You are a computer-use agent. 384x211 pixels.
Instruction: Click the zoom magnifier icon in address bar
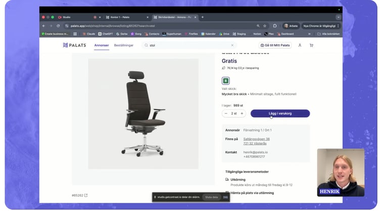258,26
